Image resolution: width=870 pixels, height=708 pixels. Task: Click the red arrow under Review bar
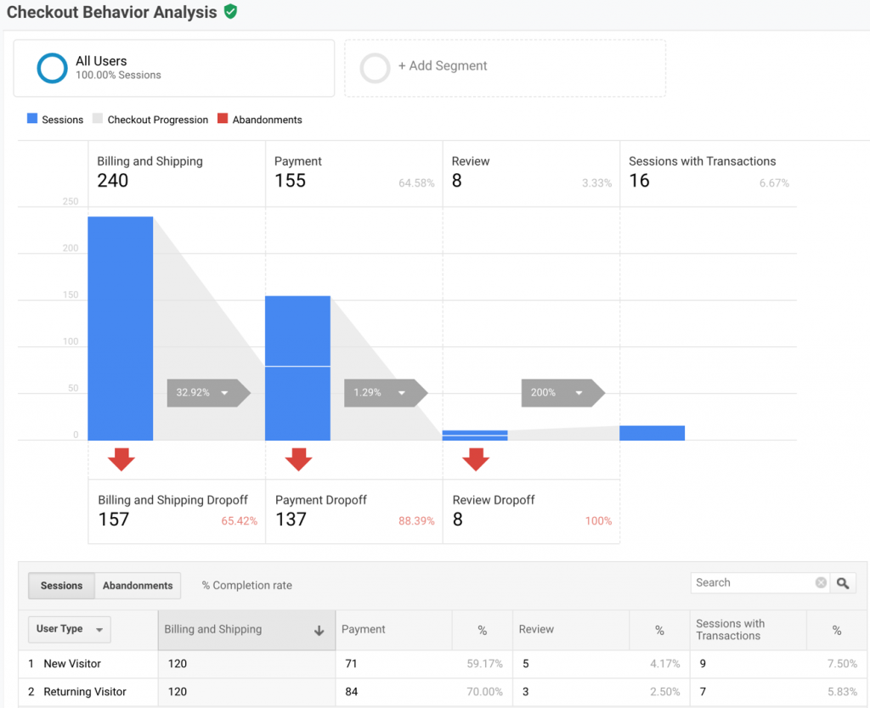click(476, 459)
